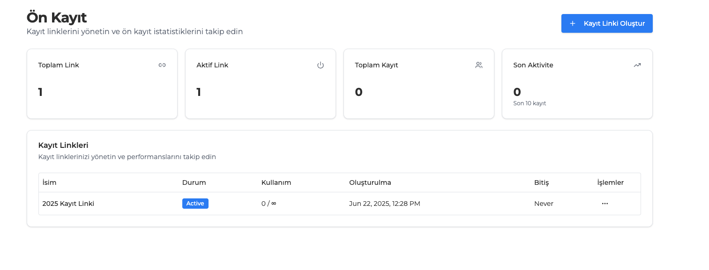The height and width of the screenshot is (270, 709).
Task: Click the Never expiry value in the row
Action: tap(544, 204)
